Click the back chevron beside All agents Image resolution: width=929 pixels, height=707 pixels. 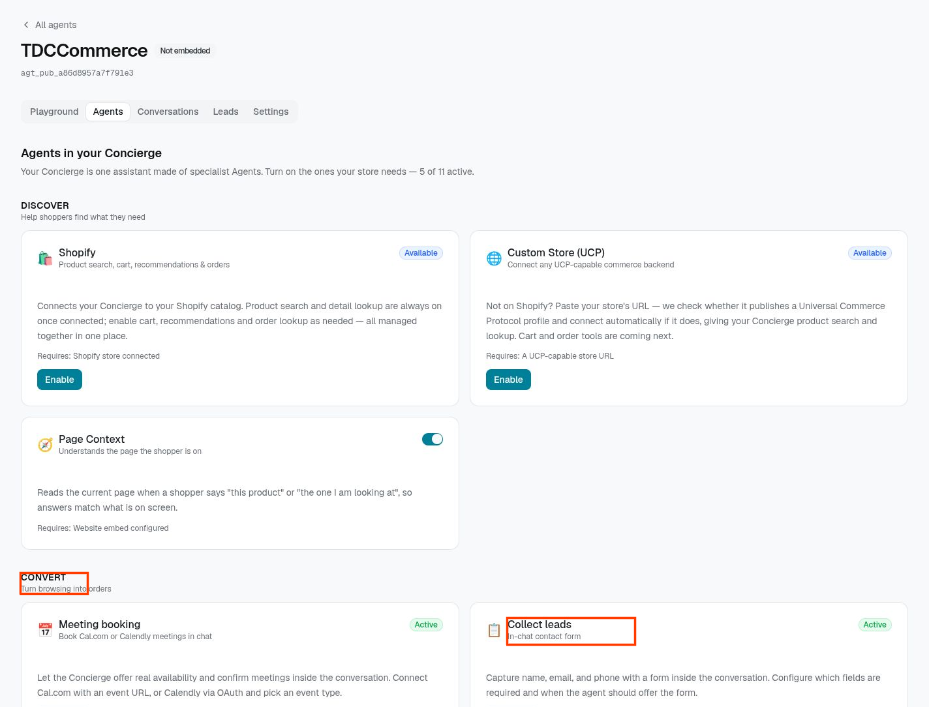(x=26, y=25)
